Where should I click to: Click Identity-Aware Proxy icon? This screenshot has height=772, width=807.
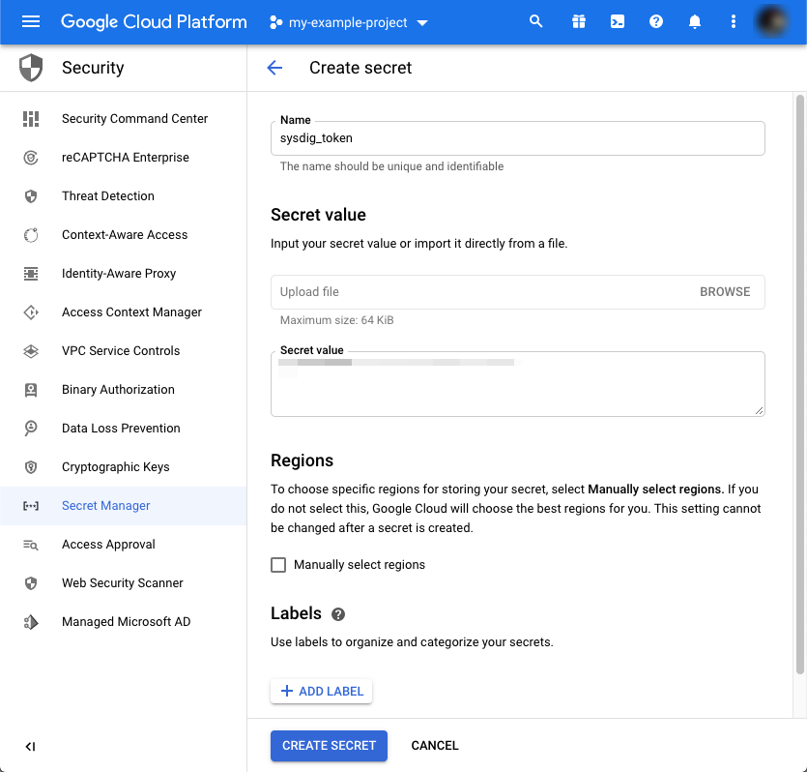tap(31, 274)
